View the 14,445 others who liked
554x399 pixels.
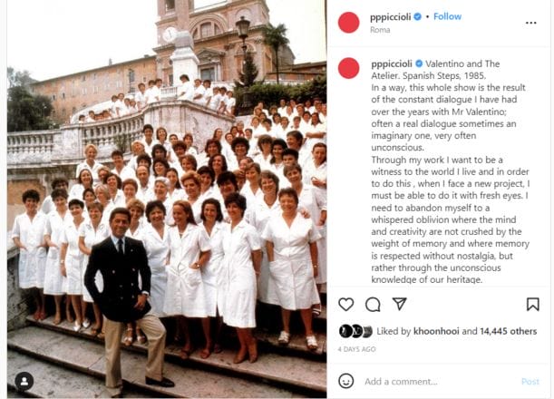(508, 331)
